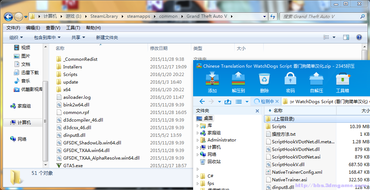The image size is (370, 190).
Task: Click the 自解压 (Self-extract) icon
Action: 316,80
